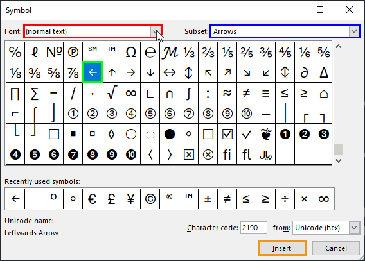The height and width of the screenshot is (261, 365).
Task: Select the lozenge diamond symbol
Action: click(112, 134)
